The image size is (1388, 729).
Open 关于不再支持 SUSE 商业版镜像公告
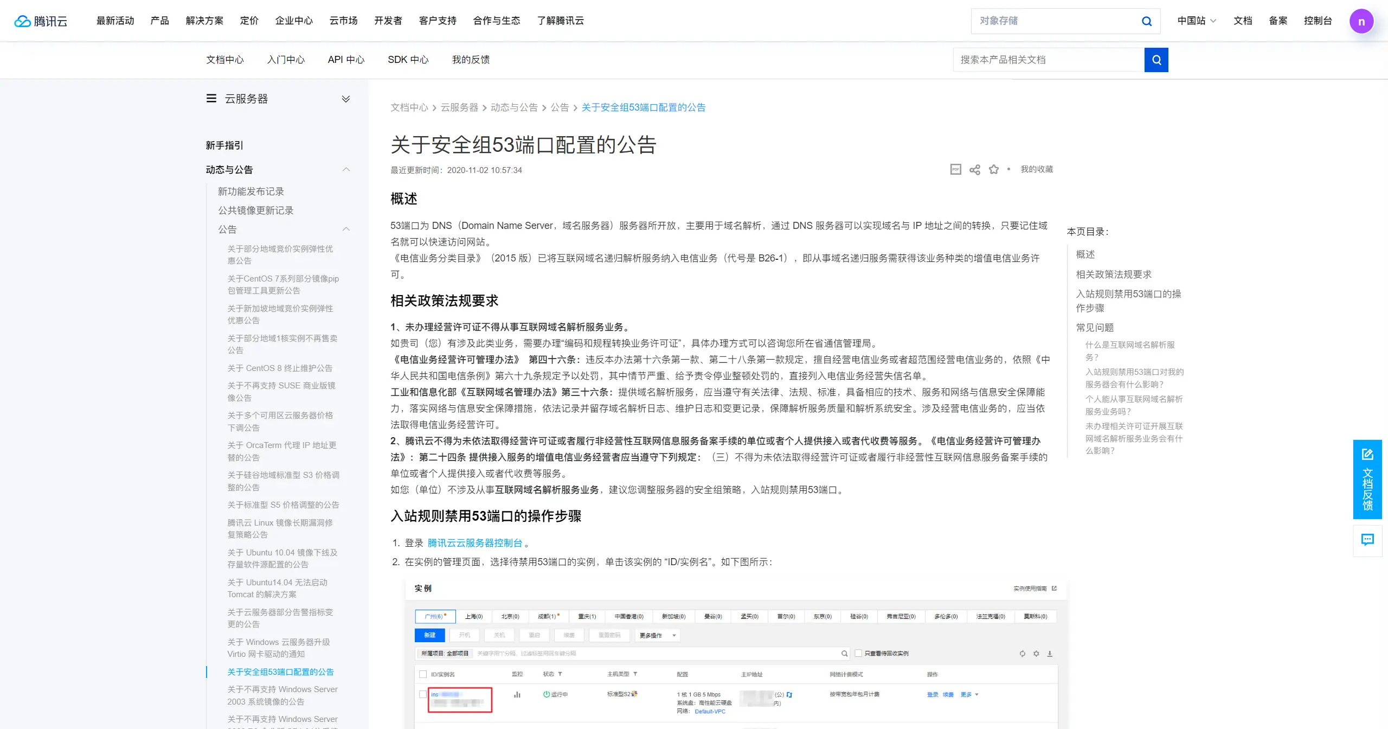pyautogui.click(x=281, y=392)
